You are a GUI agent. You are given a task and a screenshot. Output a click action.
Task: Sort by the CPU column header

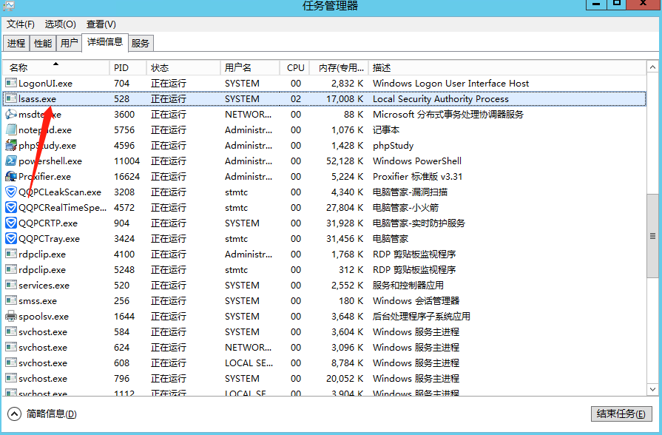[294, 67]
